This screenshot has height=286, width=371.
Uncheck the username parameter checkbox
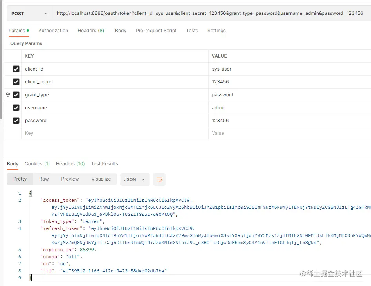point(16,108)
